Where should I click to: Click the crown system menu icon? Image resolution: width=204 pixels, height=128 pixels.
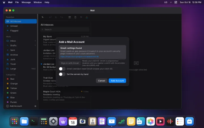[x=4, y=2]
